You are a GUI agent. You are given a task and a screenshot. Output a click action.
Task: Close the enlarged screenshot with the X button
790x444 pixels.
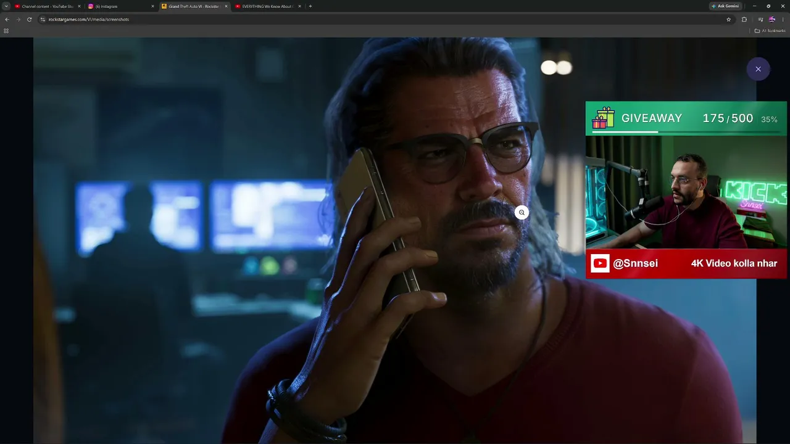point(758,69)
